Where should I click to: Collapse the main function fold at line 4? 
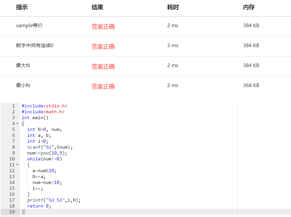17,123
